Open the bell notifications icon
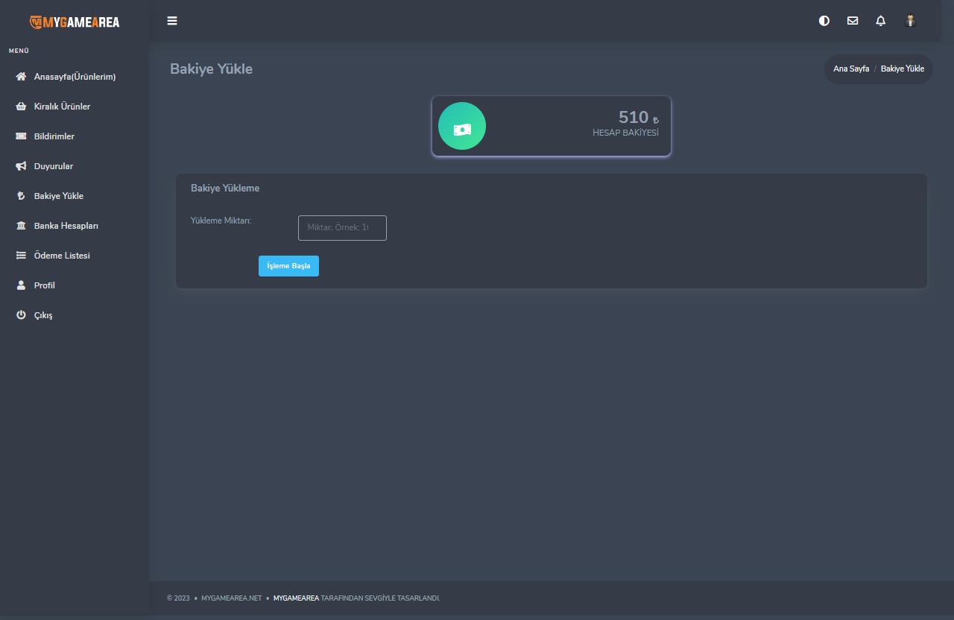This screenshot has width=954, height=620. click(x=881, y=21)
